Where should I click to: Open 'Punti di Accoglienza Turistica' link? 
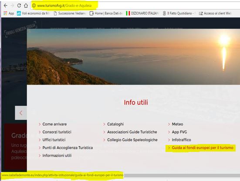click(x=68, y=148)
